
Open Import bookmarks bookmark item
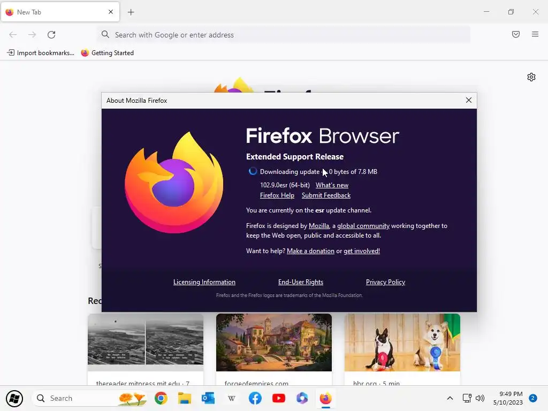41,53
